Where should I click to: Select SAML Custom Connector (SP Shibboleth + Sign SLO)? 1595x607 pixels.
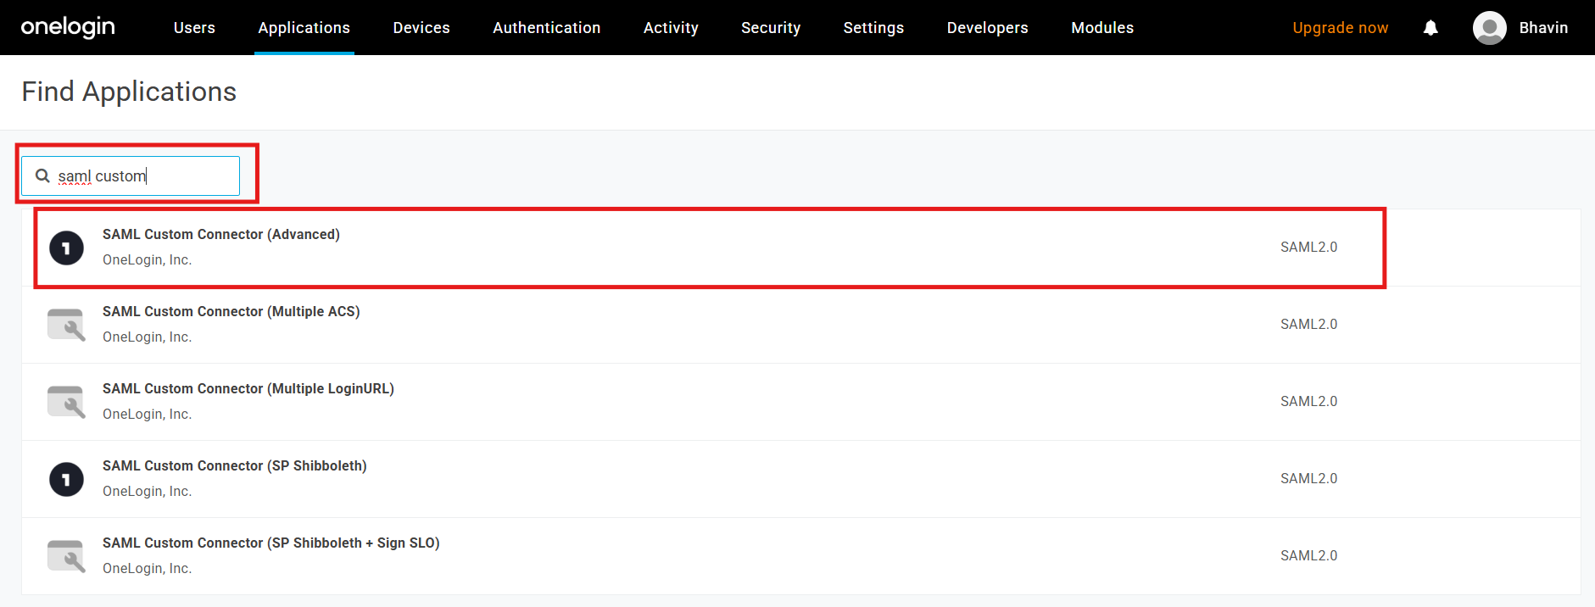click(x=801, y=556)
